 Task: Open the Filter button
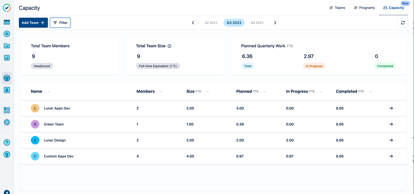pos(60,23)
